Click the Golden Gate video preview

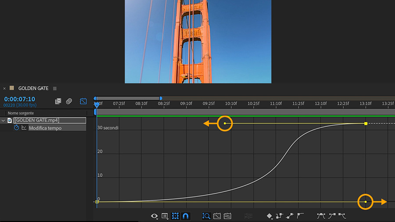pyautogui.click(x=198, y=42)
